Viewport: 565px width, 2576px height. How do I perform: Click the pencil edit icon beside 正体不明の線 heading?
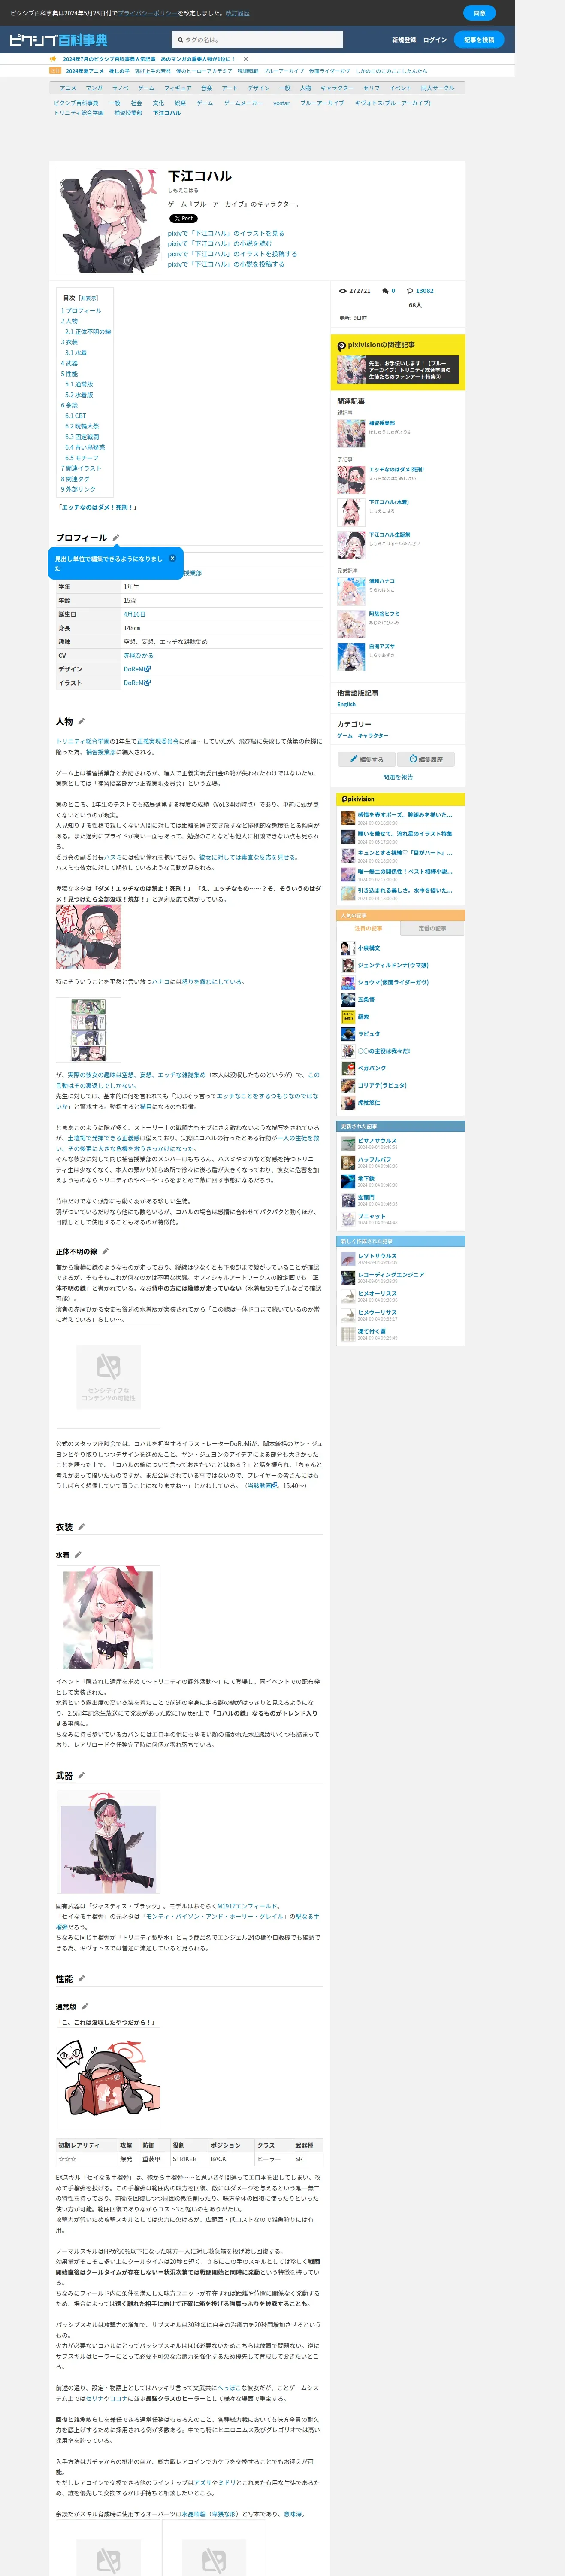pos(105,1251)
